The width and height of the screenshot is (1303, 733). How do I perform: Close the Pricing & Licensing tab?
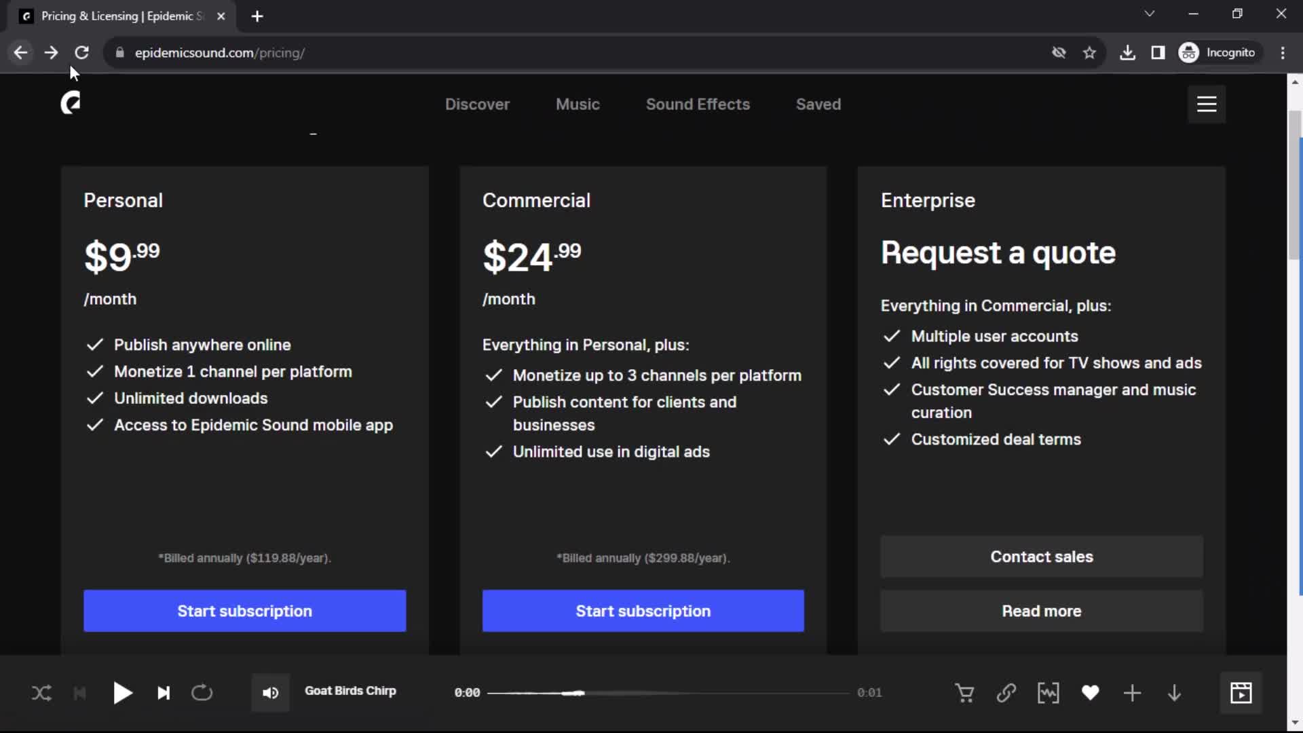221,16
